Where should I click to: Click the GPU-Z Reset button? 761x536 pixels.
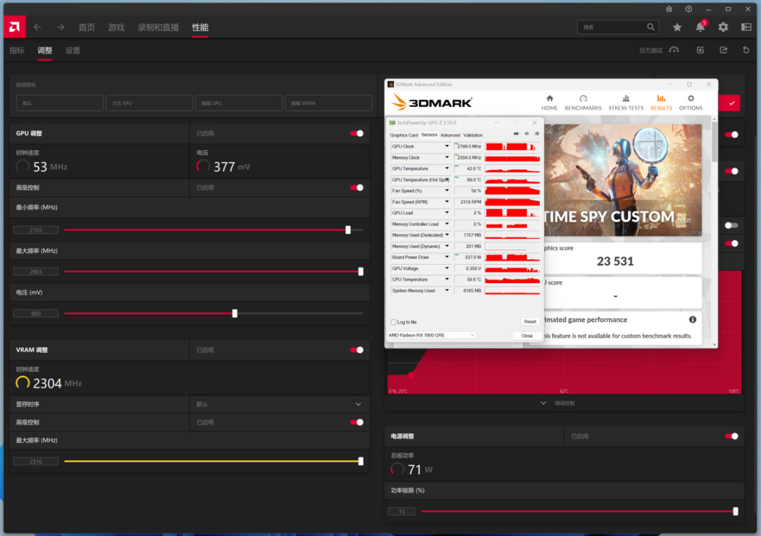[x=529, y=322]
